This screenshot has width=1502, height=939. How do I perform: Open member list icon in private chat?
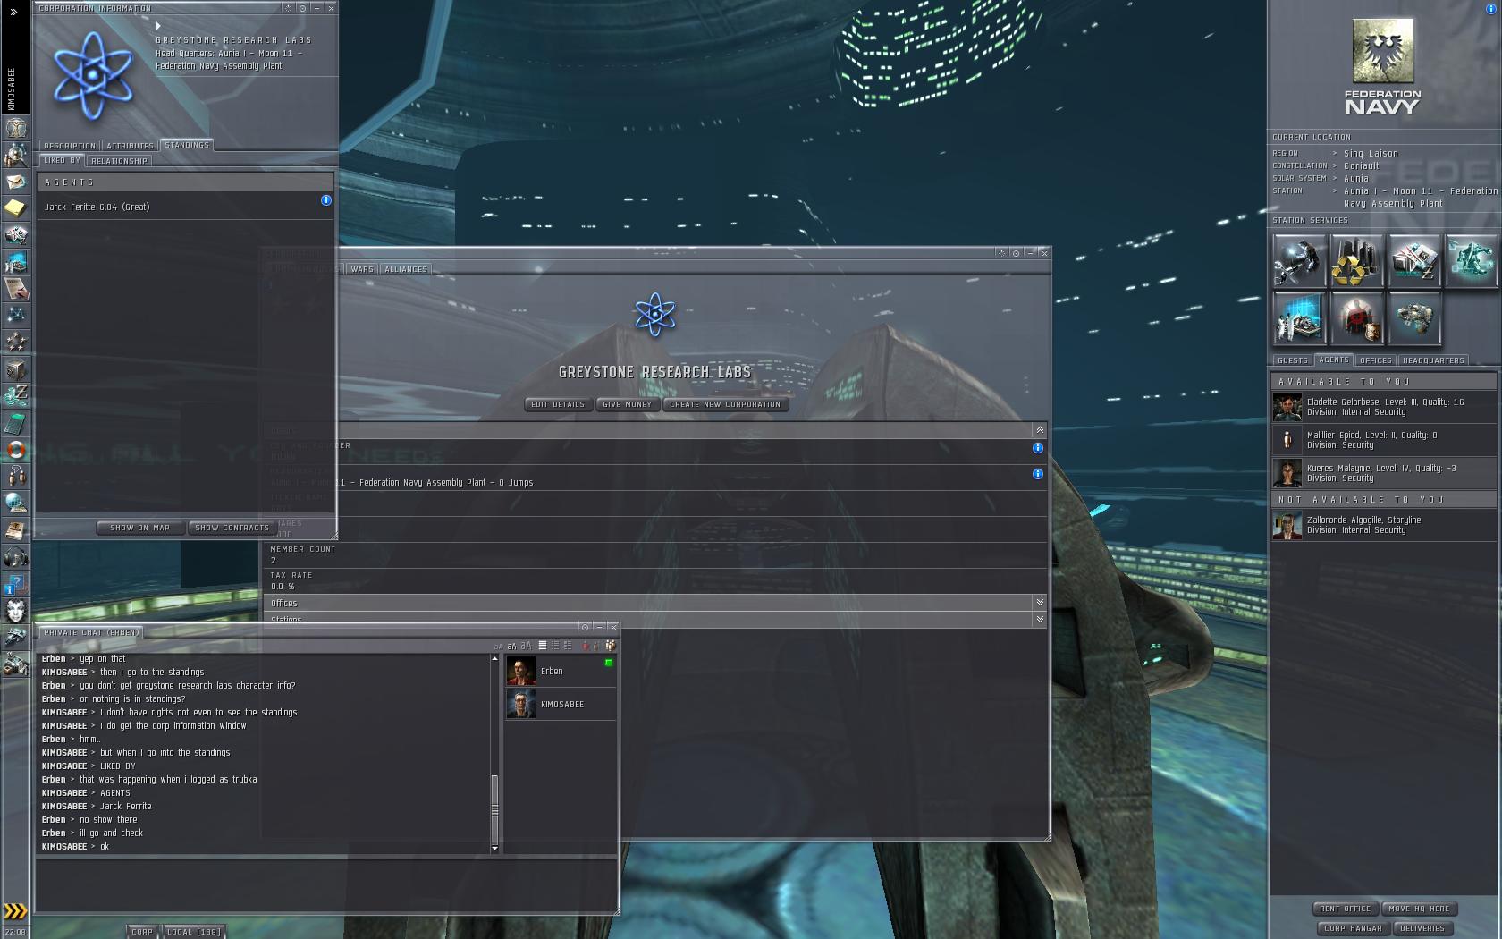click(x=611, y=646)
